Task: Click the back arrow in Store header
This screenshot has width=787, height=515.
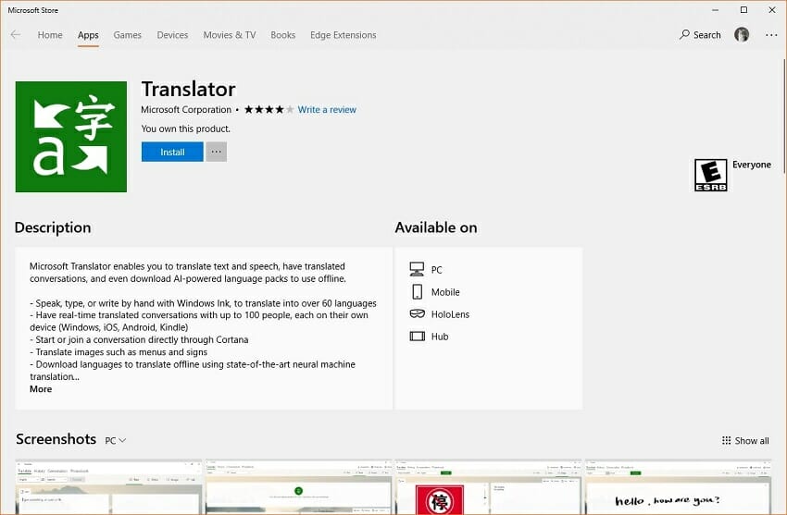Action: [x=16, y=35]
